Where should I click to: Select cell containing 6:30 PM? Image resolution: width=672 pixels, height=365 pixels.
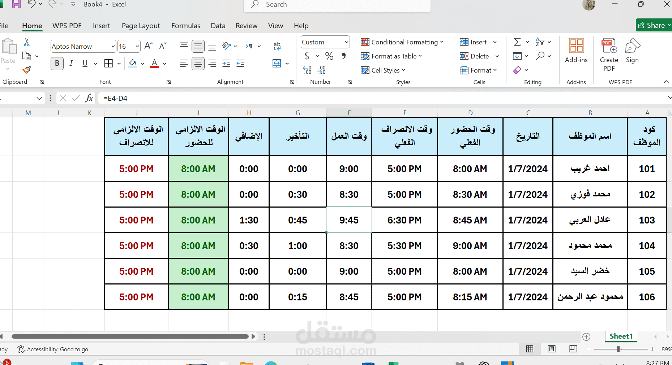pyautogui.click(x=405, y=220)
